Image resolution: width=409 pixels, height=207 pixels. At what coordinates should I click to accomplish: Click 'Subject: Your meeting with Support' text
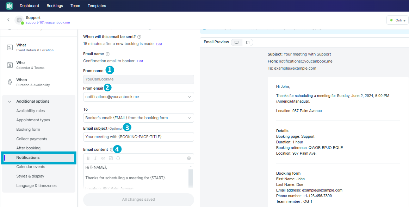tap(299, 54)
